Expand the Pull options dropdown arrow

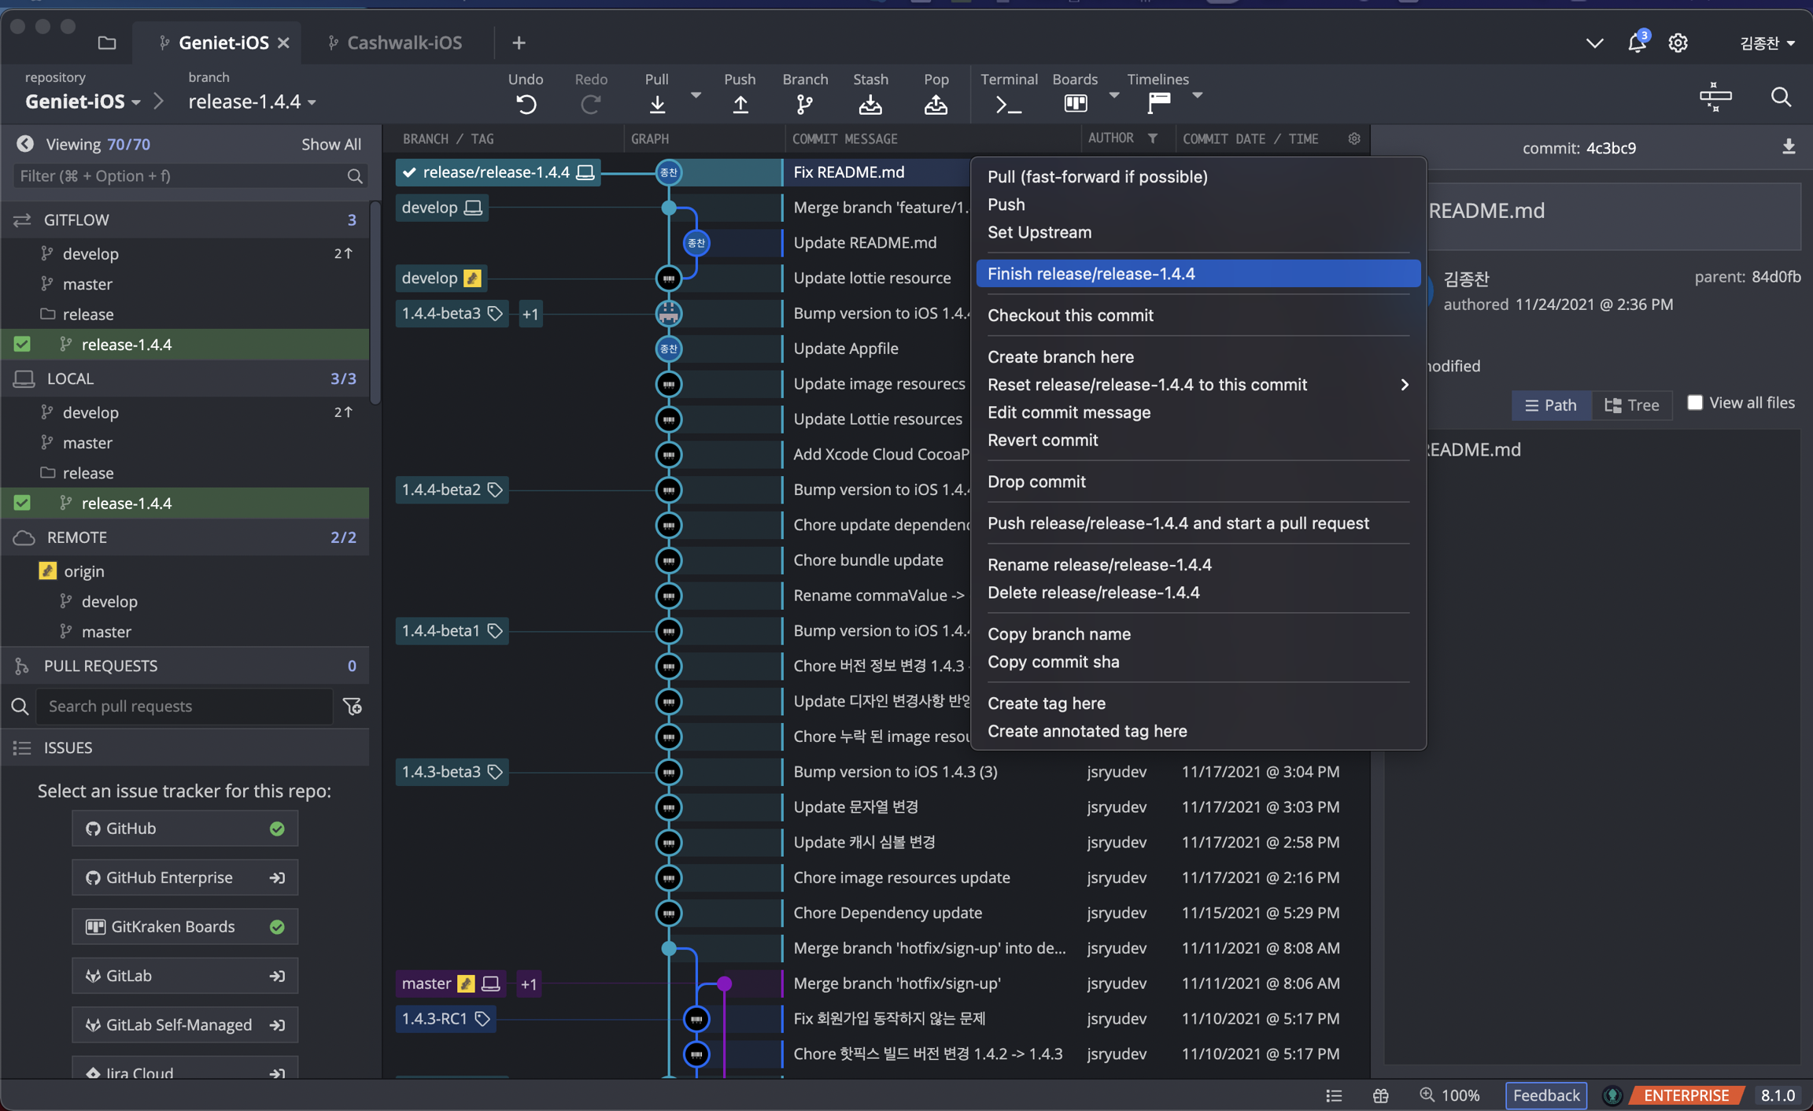696,95
